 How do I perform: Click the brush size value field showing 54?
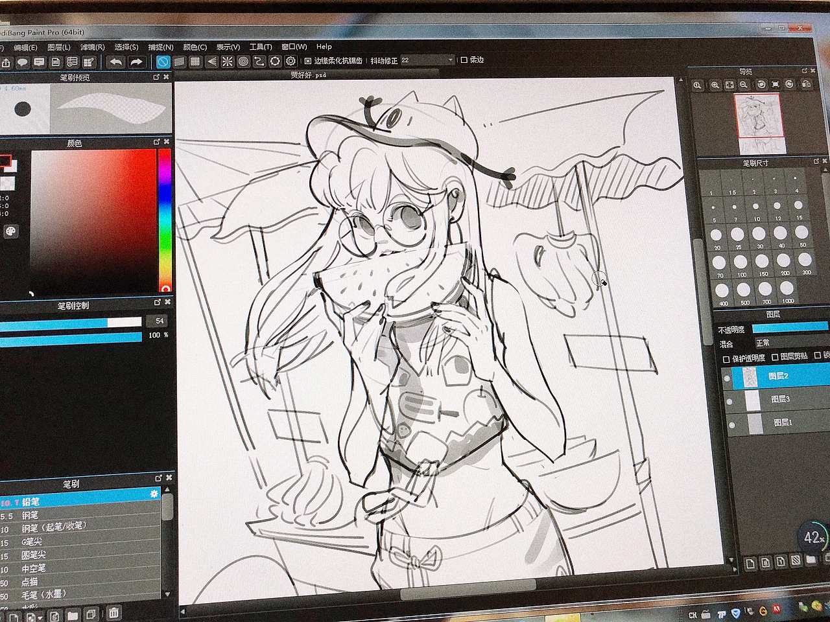point(158,321)
